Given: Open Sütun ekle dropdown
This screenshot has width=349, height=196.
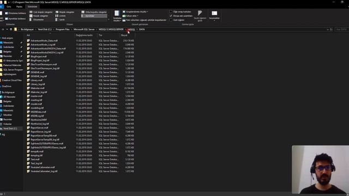Looking at the screenshot, I should click(x=130, y=16).
